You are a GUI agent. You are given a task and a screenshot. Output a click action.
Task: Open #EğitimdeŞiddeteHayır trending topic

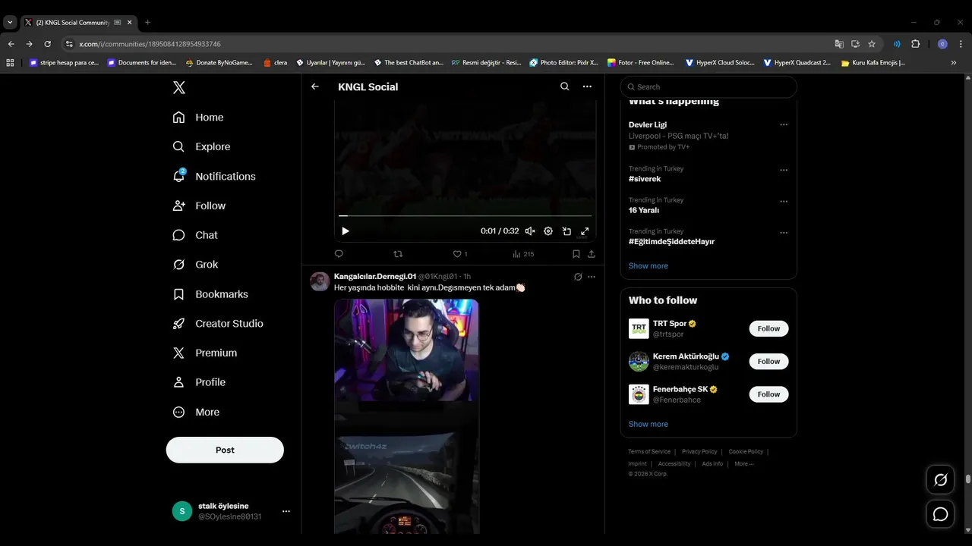(671, 241)
